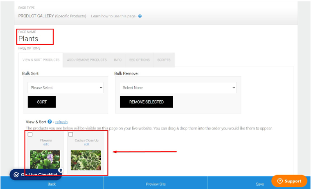
Task: Click the Cactus Close Up thumbnail image
Action: [85, 160]
